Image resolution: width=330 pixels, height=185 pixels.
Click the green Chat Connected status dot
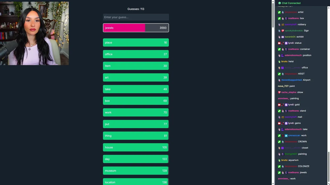tap(279, 3)
